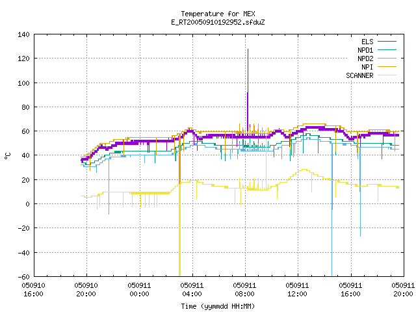Click the "Time (yymmdd HH:MM)" axis label

(218, 306)
